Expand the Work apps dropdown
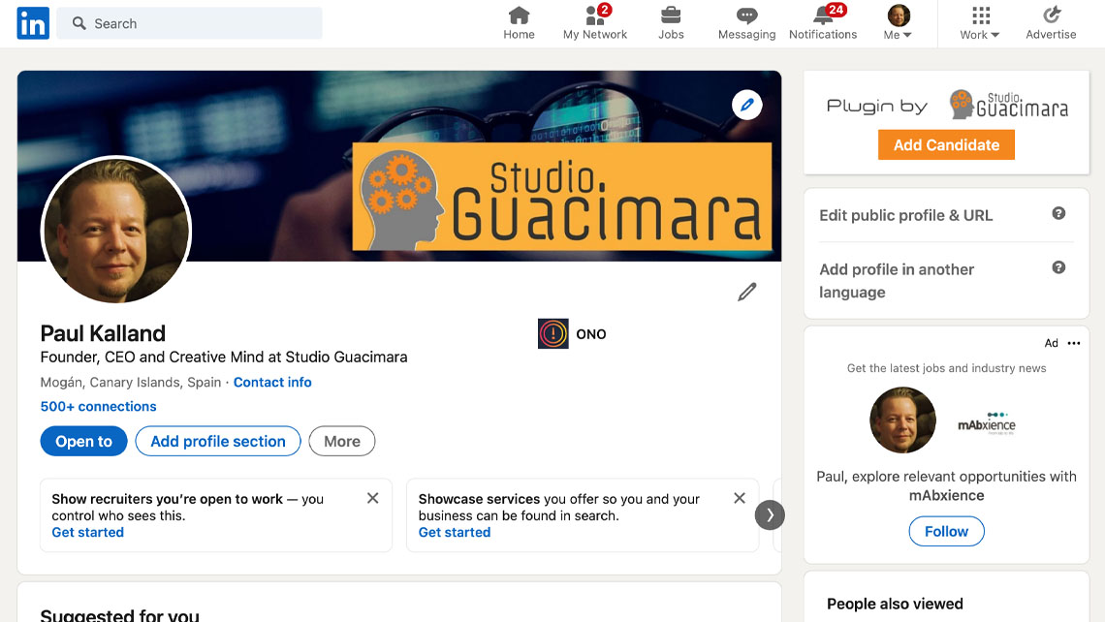Image resolution: width=1105 pixels, height=622 pixels. [980, 23]
